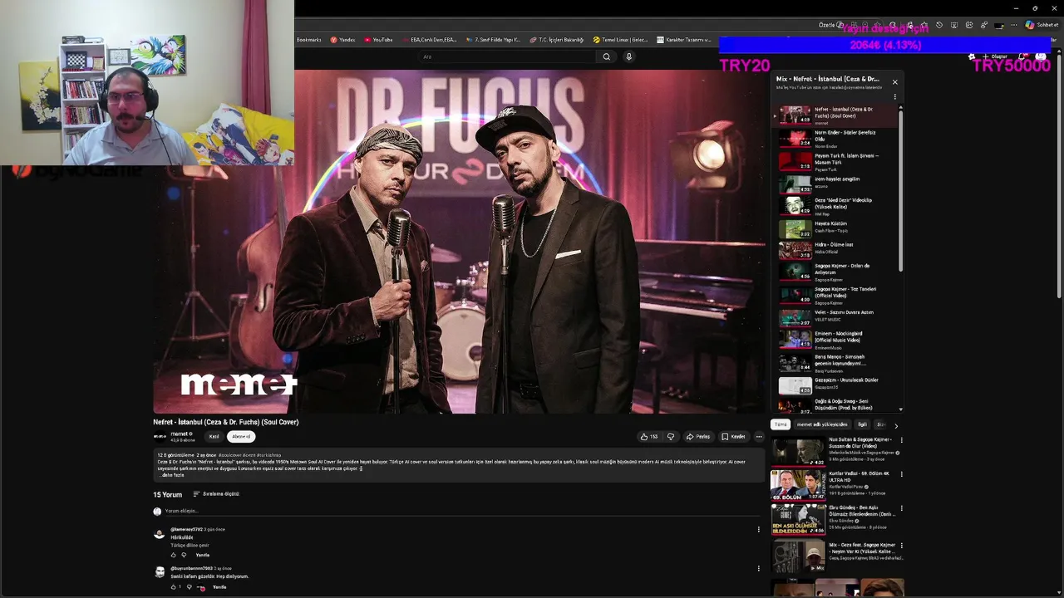Open options for the "Sanki kafam güzeldir" comment

[x=758, y=569]
